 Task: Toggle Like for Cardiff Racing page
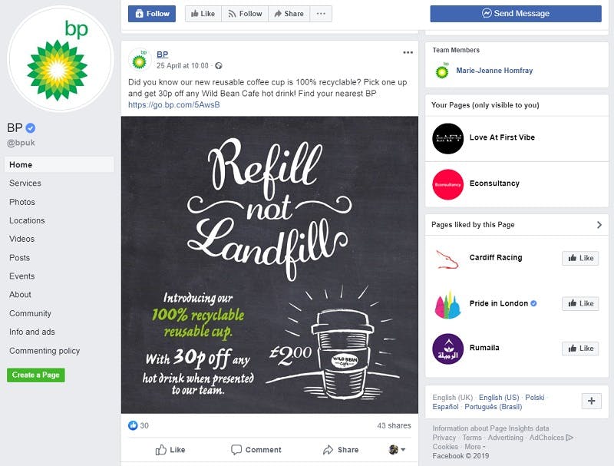(x=580, y=258)
